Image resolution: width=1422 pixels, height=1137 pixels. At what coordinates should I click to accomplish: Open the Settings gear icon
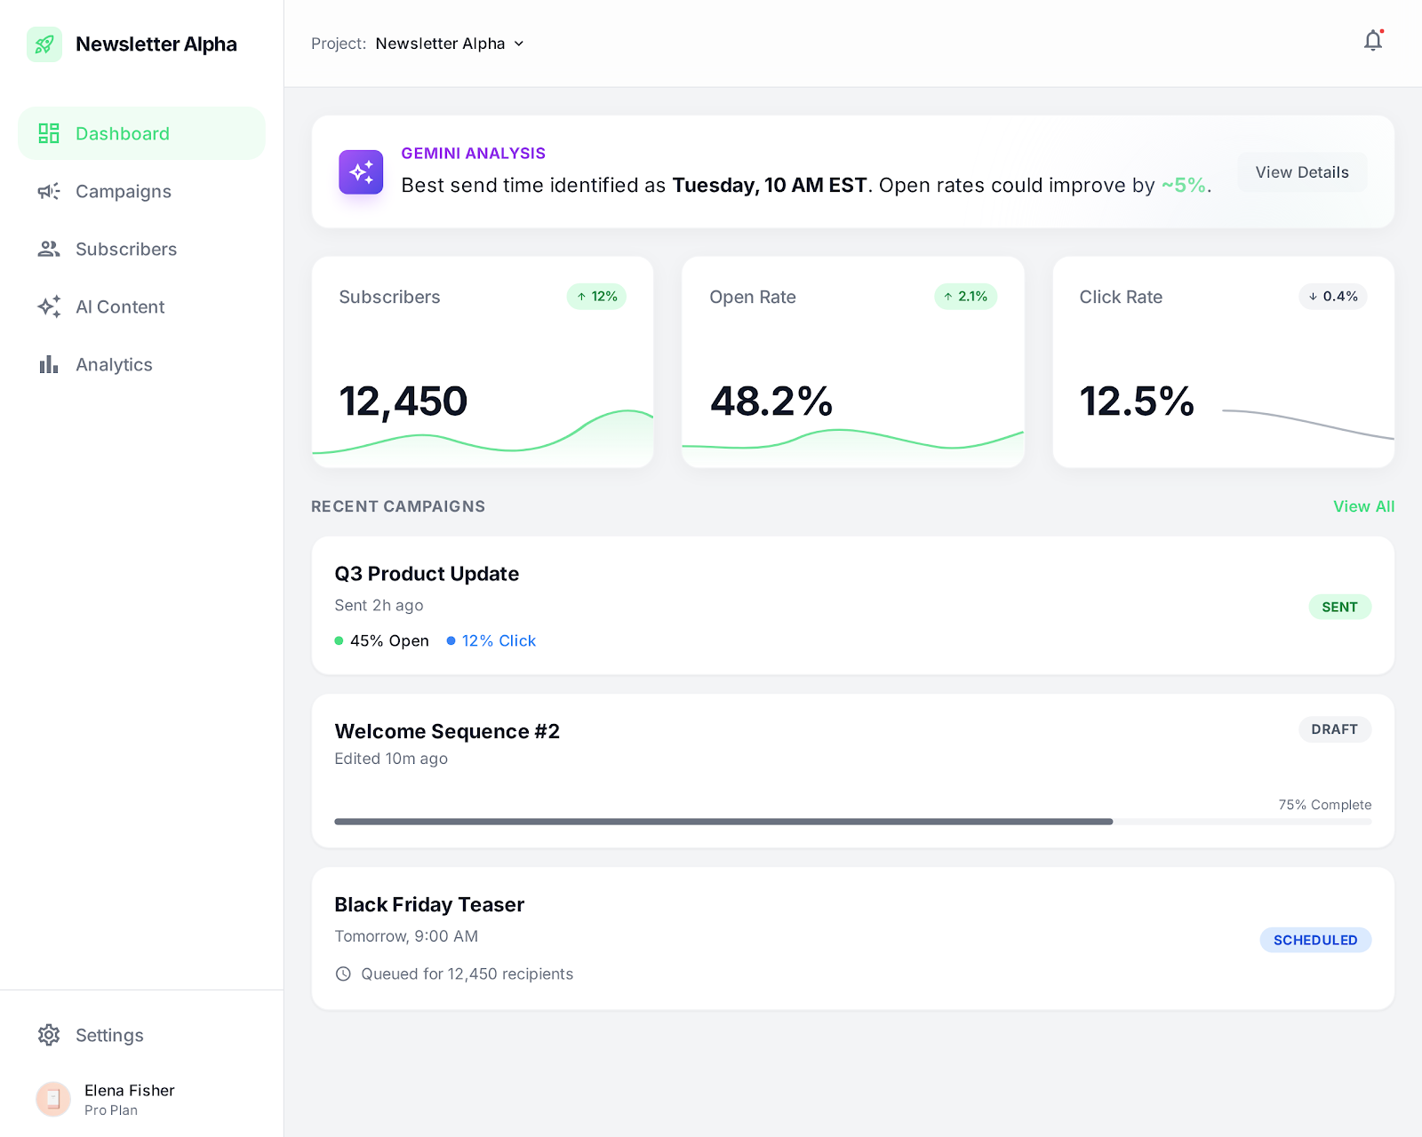point(49,1035)
